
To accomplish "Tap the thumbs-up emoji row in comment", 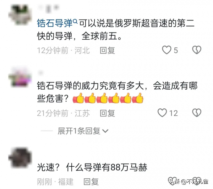I will [x=108, y=98].
